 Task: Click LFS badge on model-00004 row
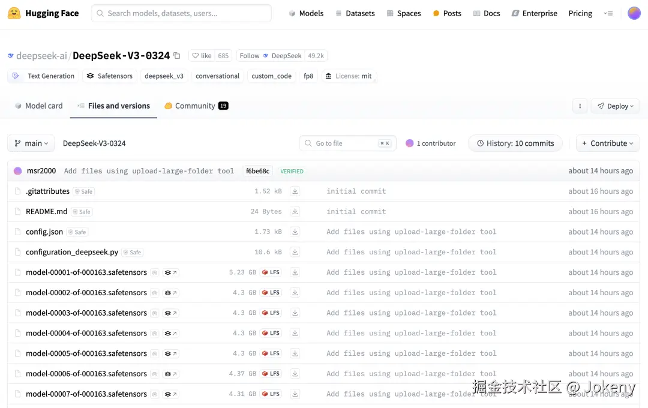[x=271, y=333]
